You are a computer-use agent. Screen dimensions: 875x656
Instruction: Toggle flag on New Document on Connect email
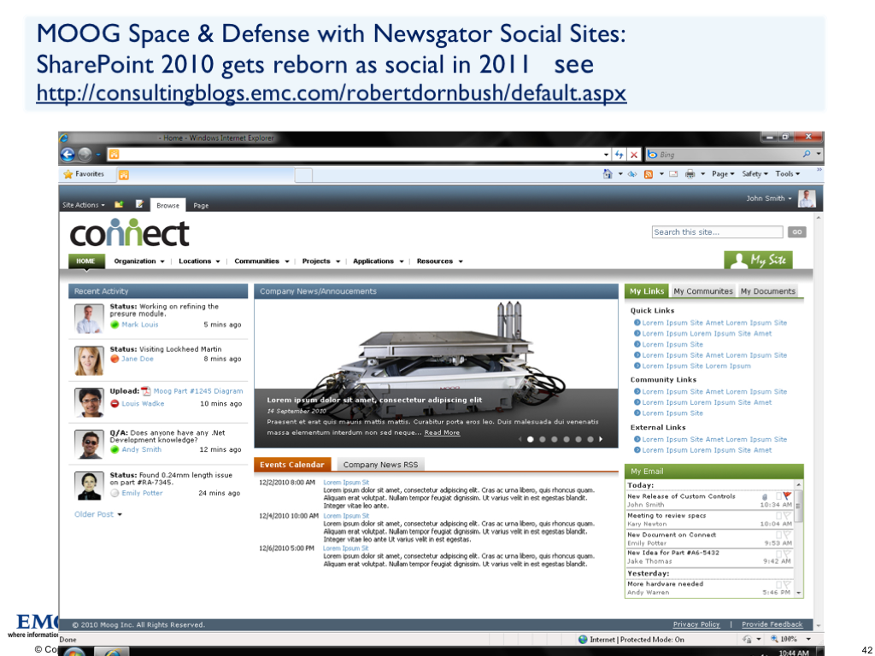click(x=787, y=535)
